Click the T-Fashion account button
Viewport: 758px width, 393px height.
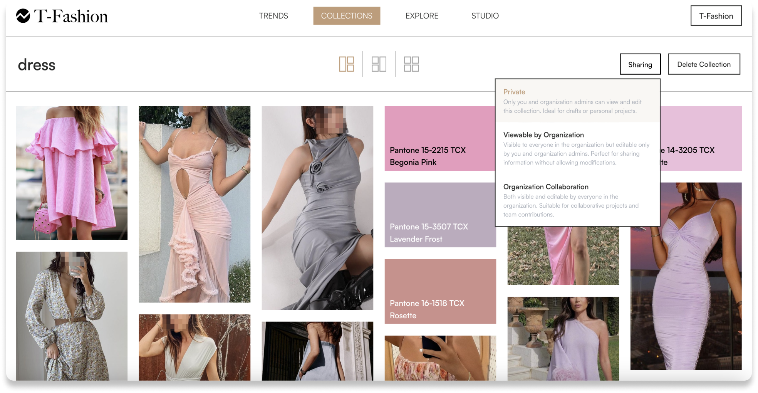(716, 16)
